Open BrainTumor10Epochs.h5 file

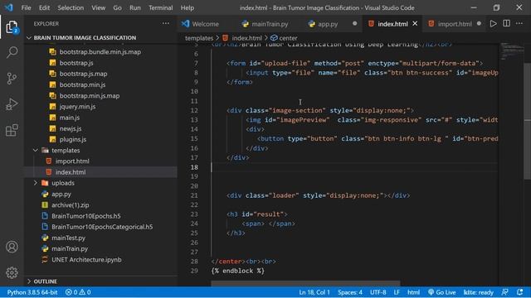(x=86, y=216)
